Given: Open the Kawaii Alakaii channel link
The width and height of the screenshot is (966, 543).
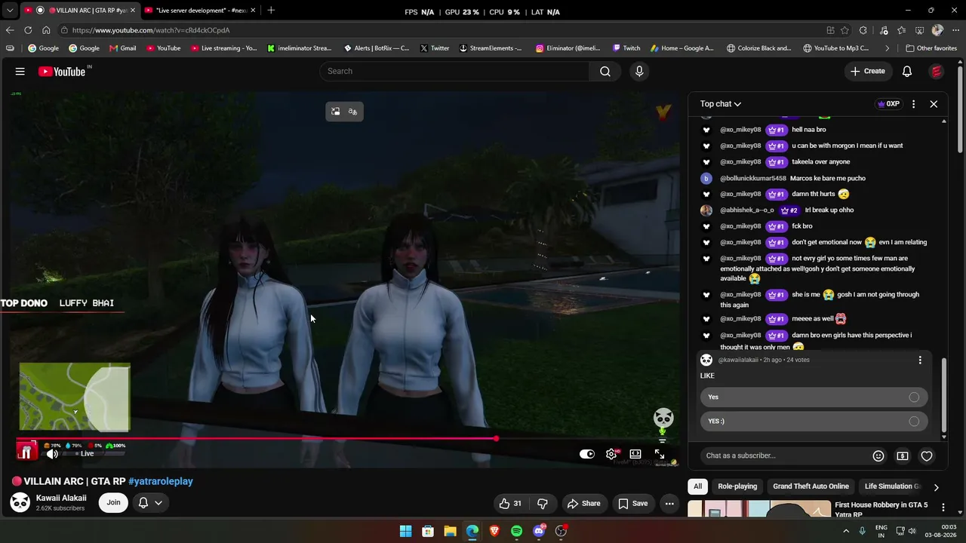Looking at the screenshot, I should pos(61,498).
